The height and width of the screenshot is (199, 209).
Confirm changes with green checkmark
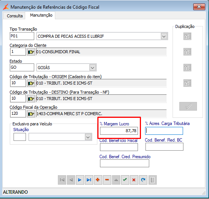(125, 180)
